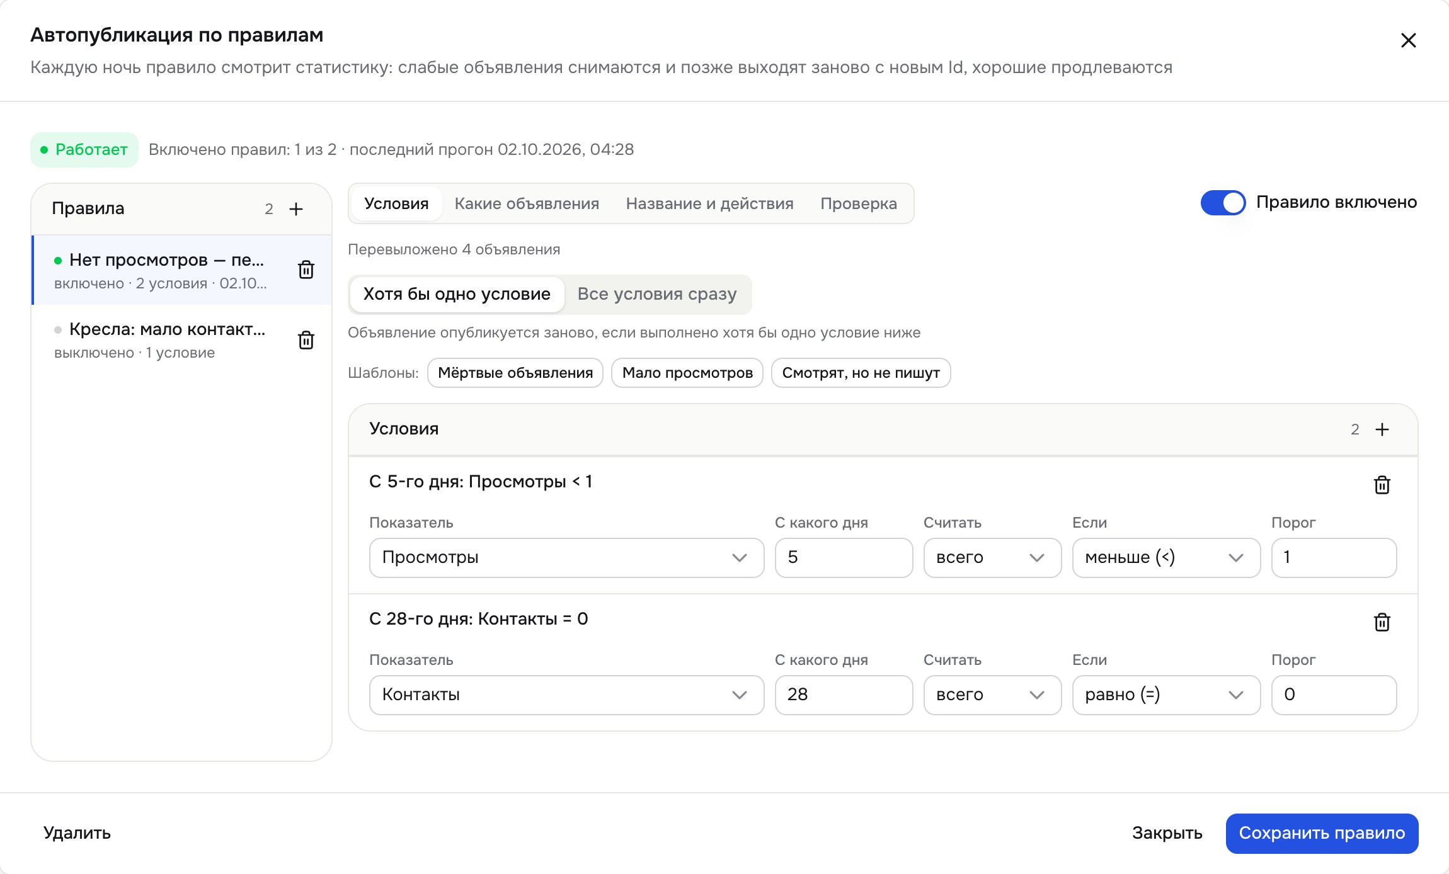1449x874 pixels.
Task: Click 'Сохранить правило' button
Action: click(1322, 833)
